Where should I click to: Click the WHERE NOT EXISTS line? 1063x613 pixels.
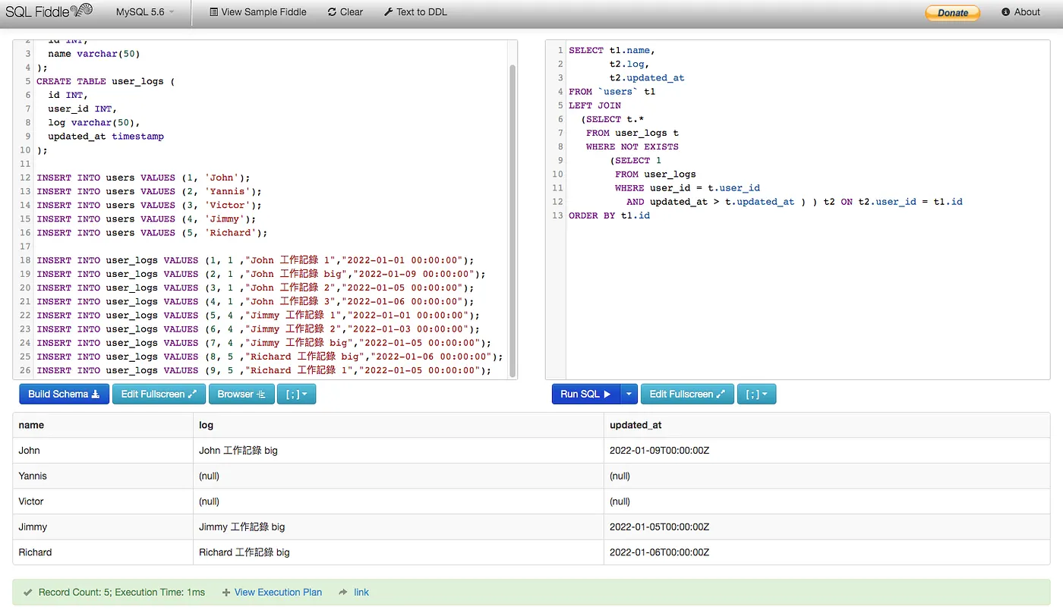click(x=632, y=147)
